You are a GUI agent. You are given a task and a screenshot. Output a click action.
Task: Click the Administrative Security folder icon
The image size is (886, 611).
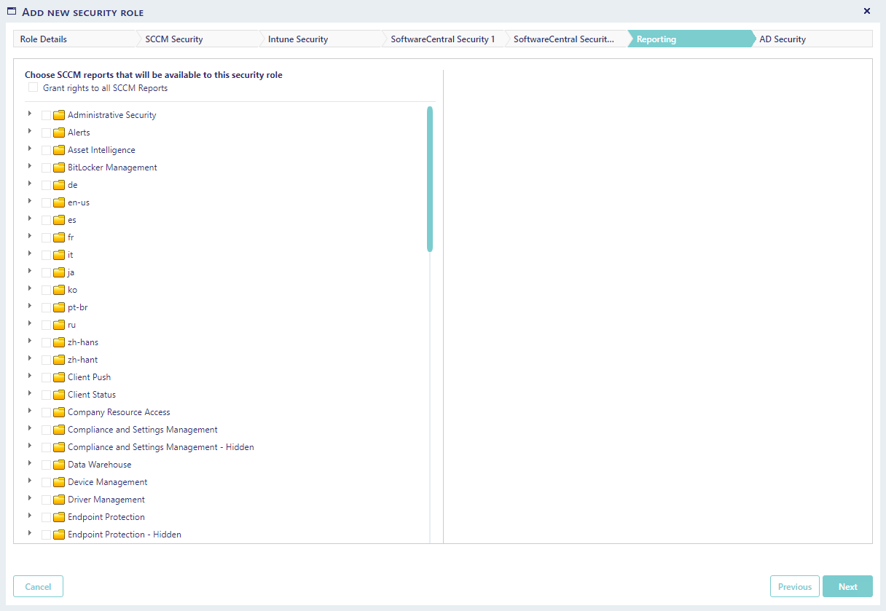pyautogui.click(x=59, y=115)
